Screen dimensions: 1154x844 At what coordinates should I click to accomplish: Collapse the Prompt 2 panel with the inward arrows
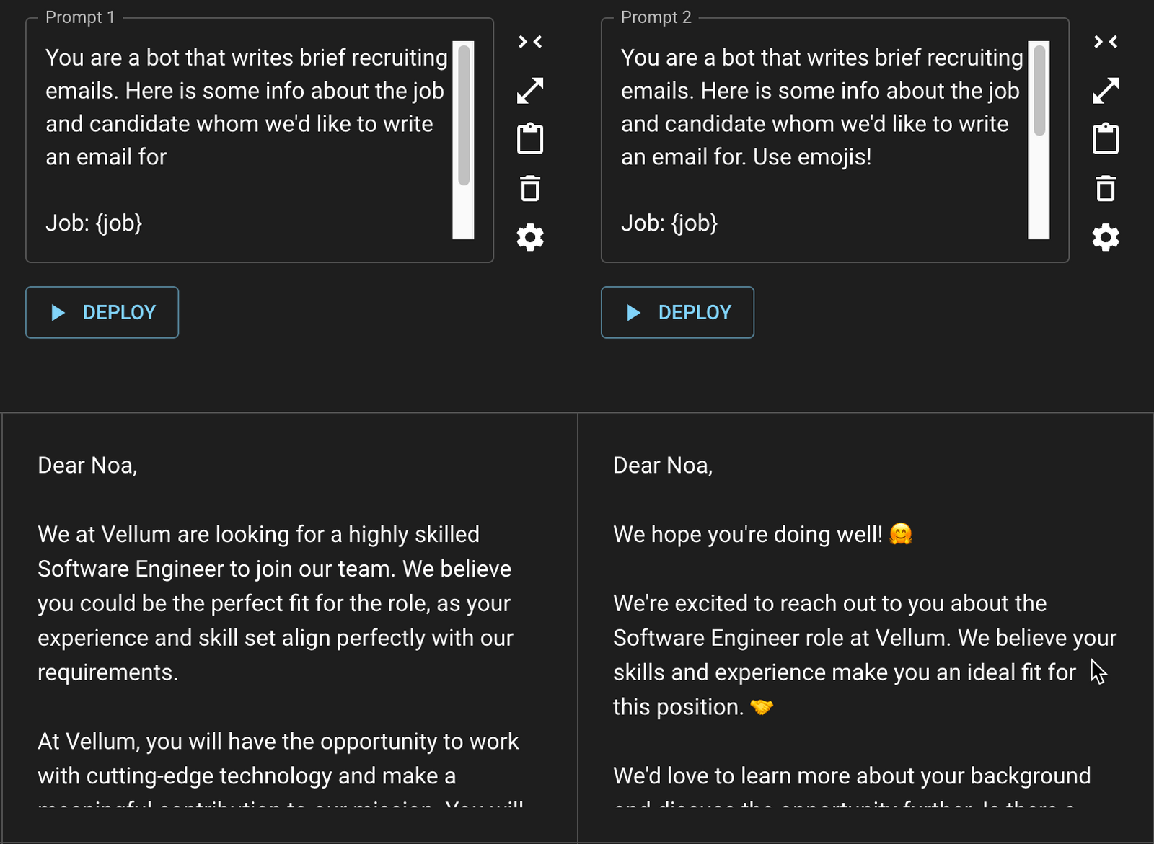pyautogui.click(x=1106, y=41)
